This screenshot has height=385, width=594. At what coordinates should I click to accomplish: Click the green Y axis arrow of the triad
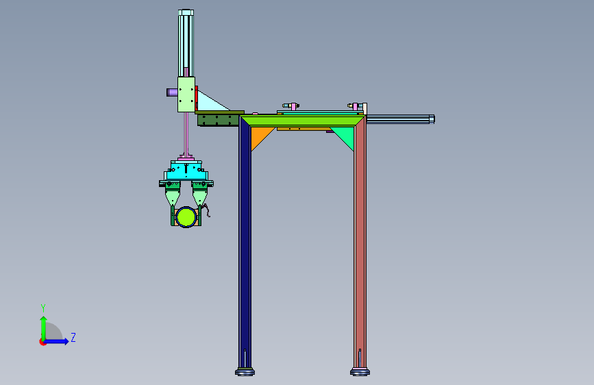click(x=43, y=327)
